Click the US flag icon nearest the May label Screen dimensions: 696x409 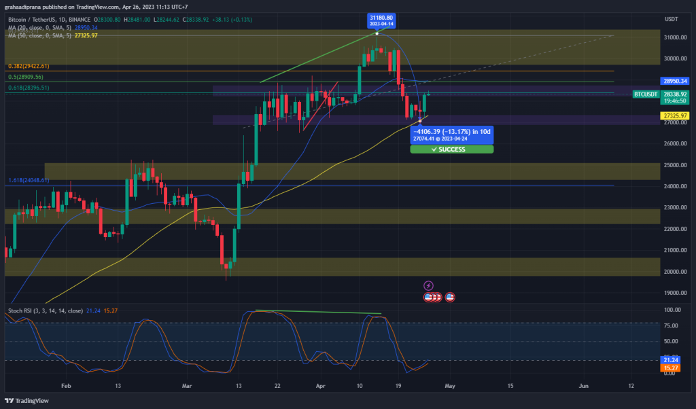pyautogui.click(x=450, y=297)
